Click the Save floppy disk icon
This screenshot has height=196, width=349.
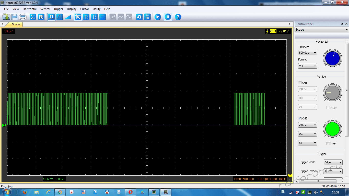coord(15,17)
